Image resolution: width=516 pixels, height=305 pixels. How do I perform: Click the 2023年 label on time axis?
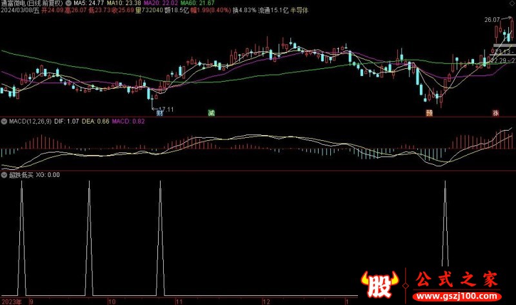click(10, 300)
